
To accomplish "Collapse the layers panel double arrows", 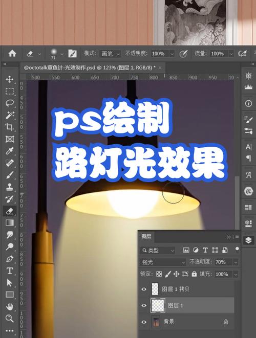I will pos(228,237).
